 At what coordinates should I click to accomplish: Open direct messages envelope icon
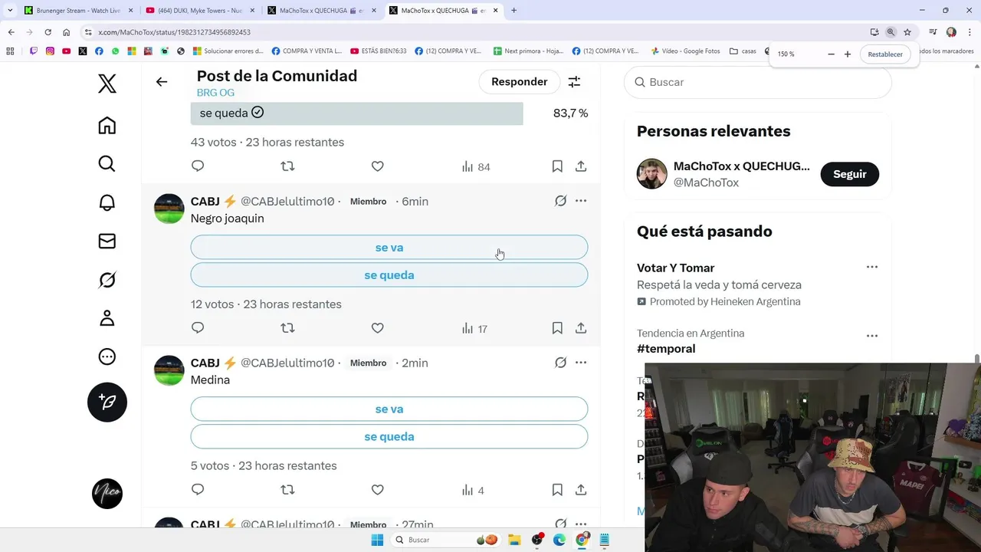(x=107, y=241)
